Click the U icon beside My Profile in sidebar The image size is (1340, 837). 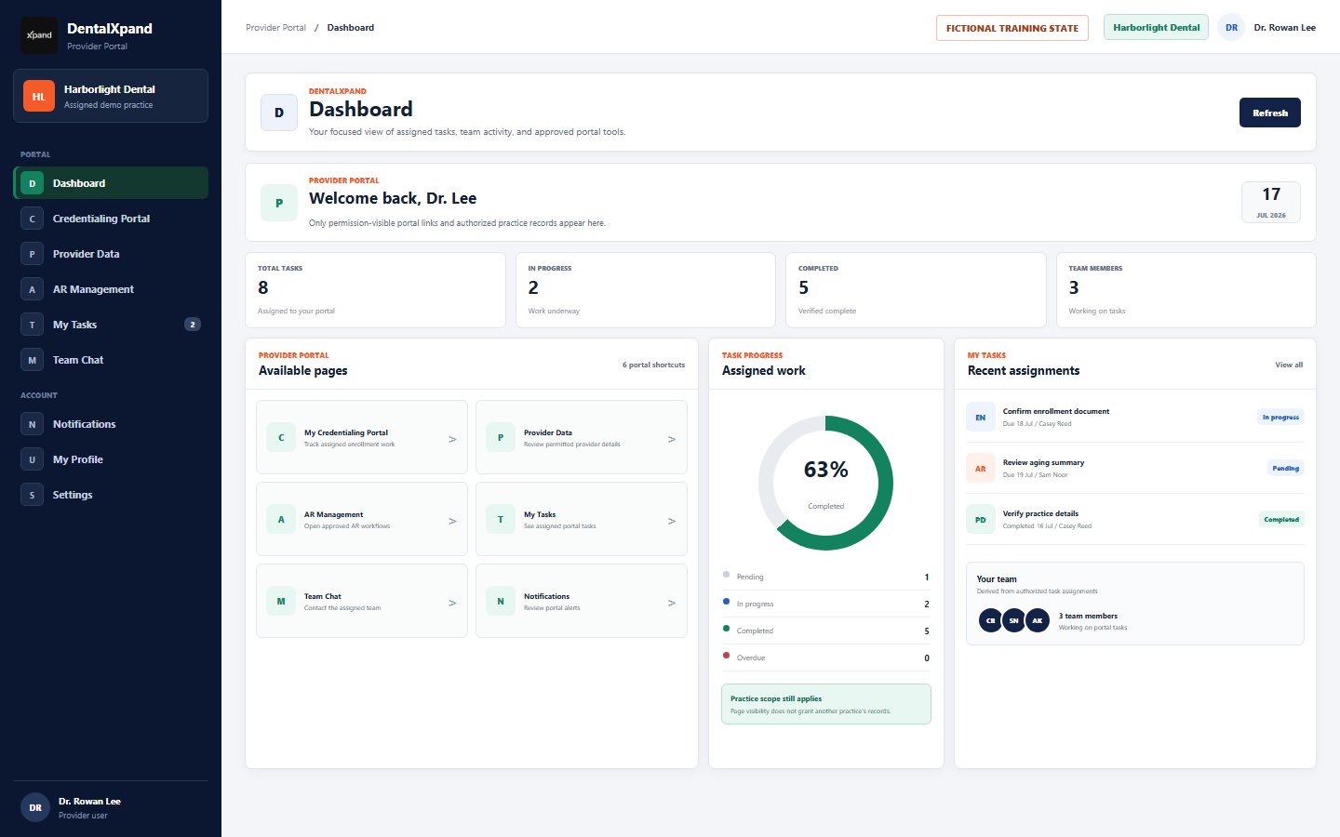(32, 459)
